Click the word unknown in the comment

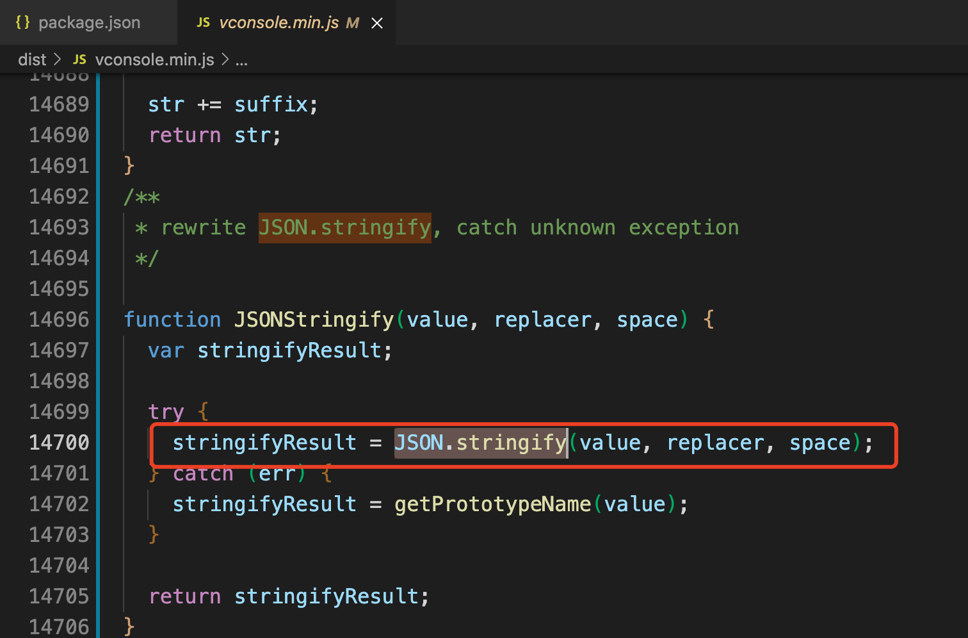(x=573, y=227)
